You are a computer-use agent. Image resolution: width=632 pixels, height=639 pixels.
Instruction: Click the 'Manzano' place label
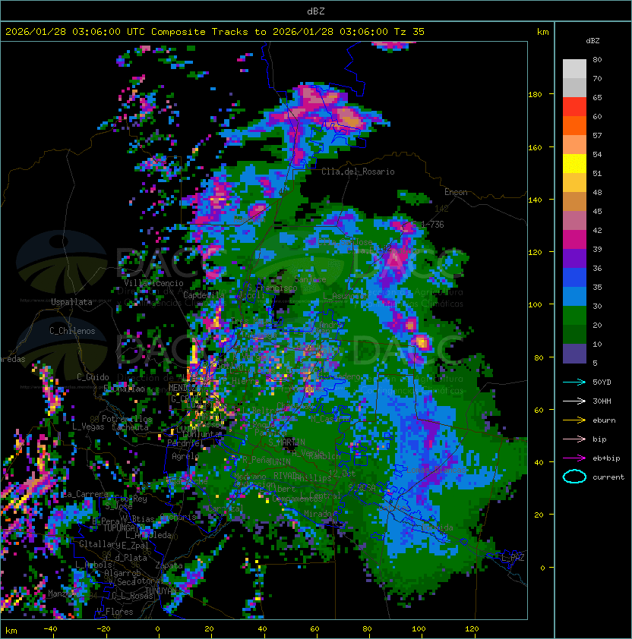[x=64, y=593]
